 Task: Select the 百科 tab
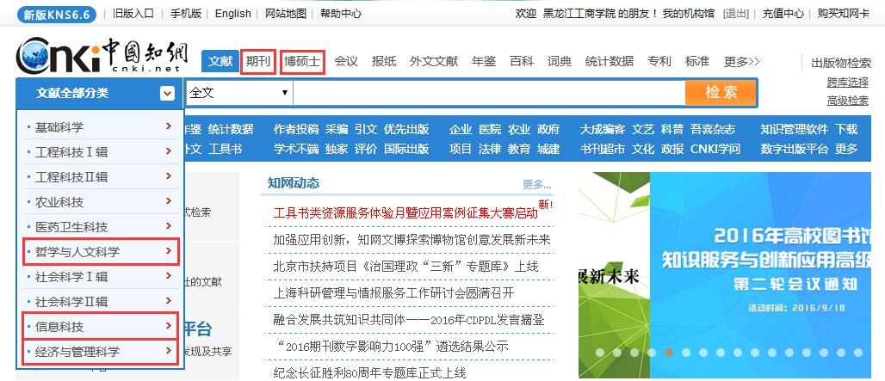(522, 61)
